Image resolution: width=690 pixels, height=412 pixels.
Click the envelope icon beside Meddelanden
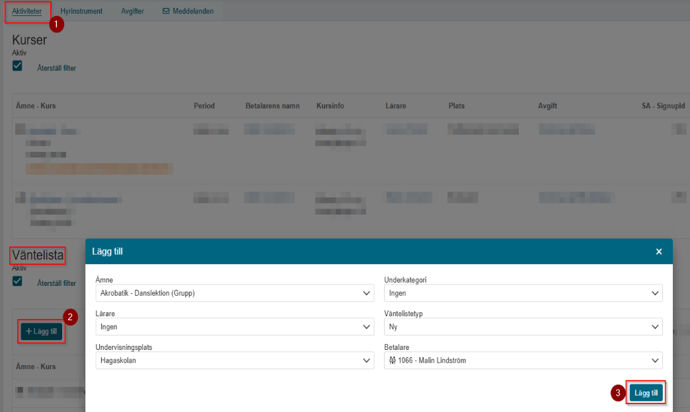tap(166, 11)
